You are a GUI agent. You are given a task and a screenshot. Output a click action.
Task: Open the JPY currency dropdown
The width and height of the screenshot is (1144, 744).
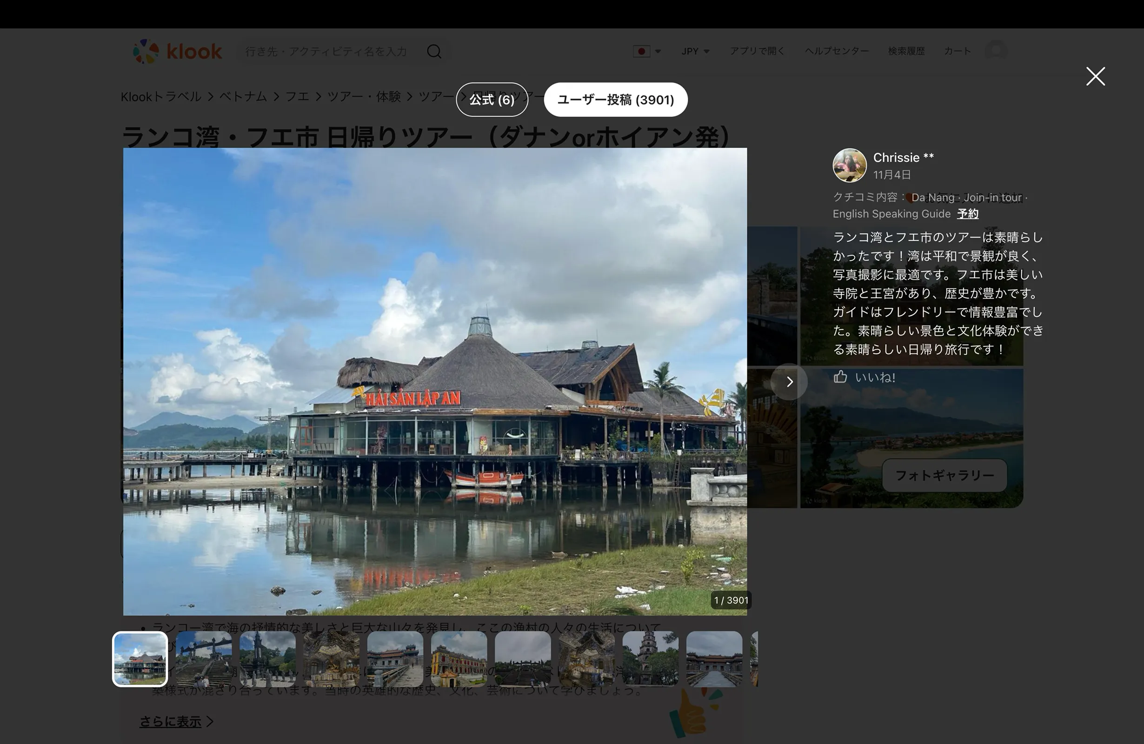695,51
